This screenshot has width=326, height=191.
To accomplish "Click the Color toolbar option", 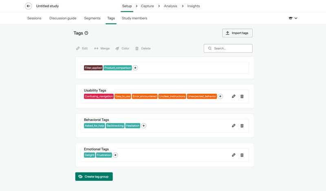I will click(122, 48).
